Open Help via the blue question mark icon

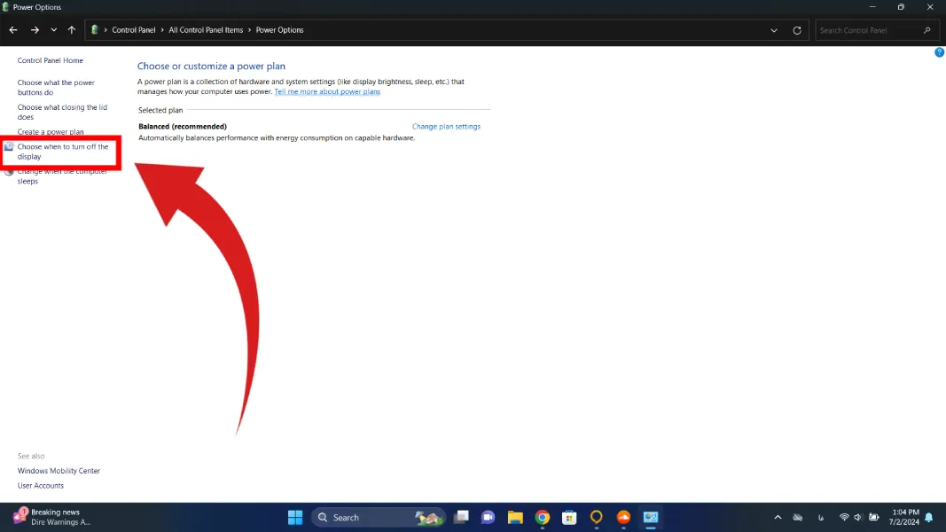click(x=939, y=52)
